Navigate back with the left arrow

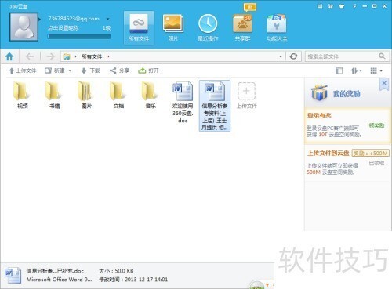(x=30, y=56)
